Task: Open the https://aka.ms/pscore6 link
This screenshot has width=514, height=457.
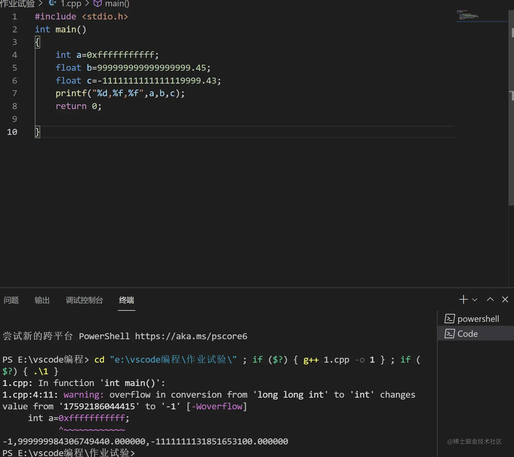Action: pos(191,336)
